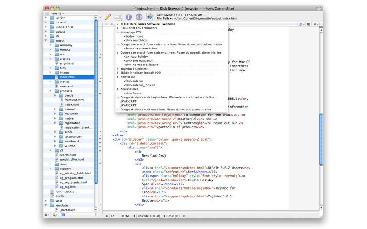
Task: Select the example files folder row
Action: point(68,27)
